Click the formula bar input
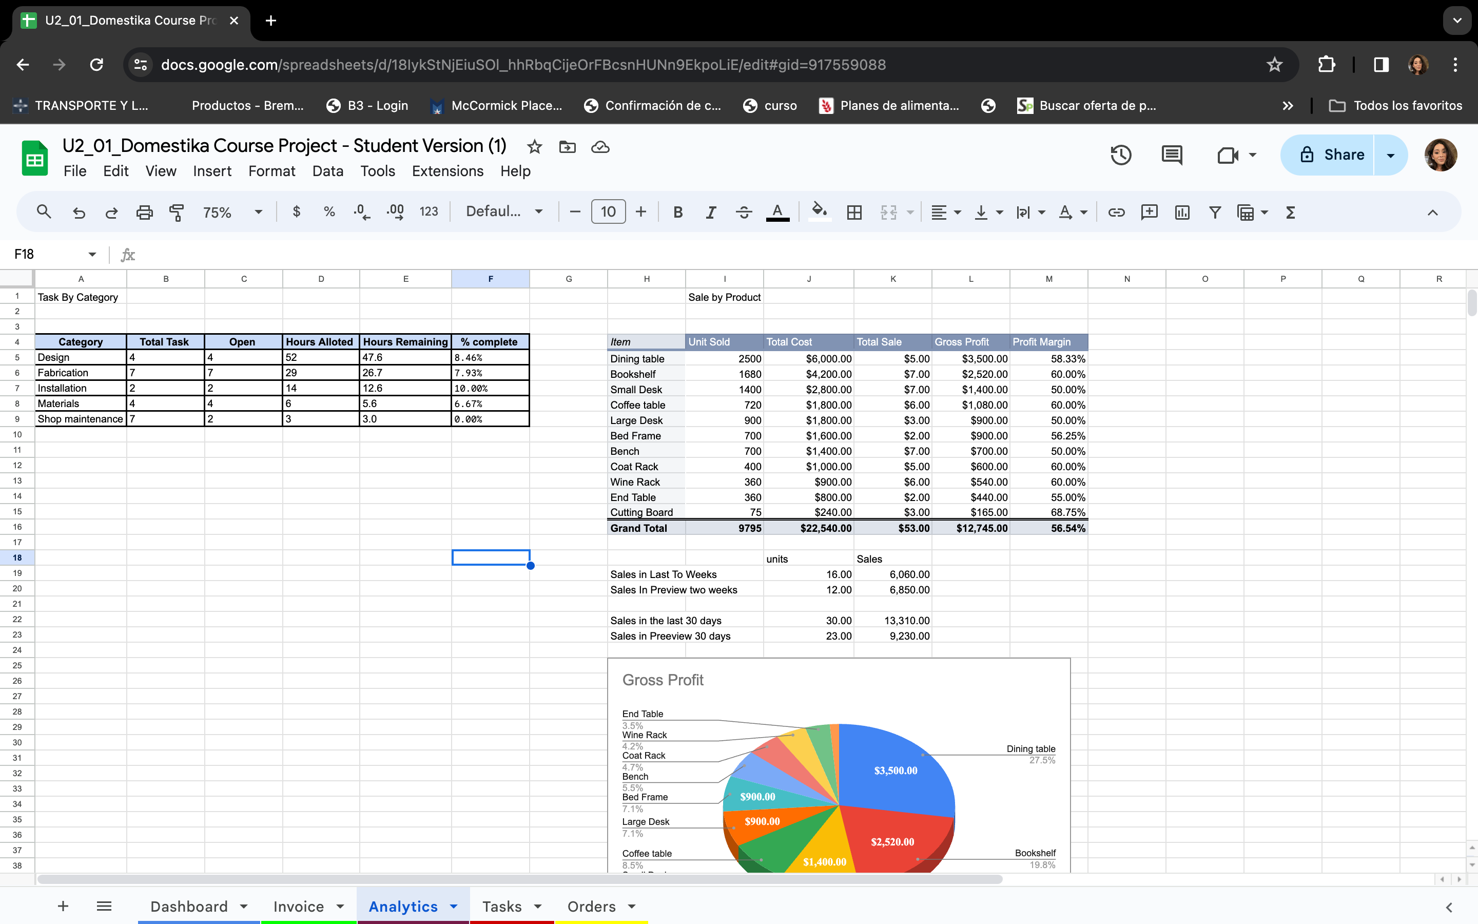This screenshot has height=924, width=1478. pos(806,254)
